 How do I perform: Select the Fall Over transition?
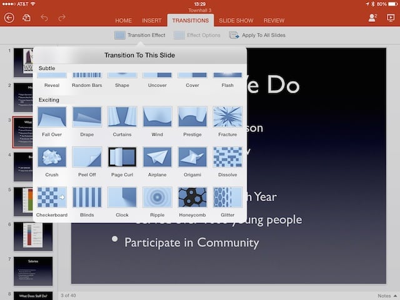pos(52,117)
